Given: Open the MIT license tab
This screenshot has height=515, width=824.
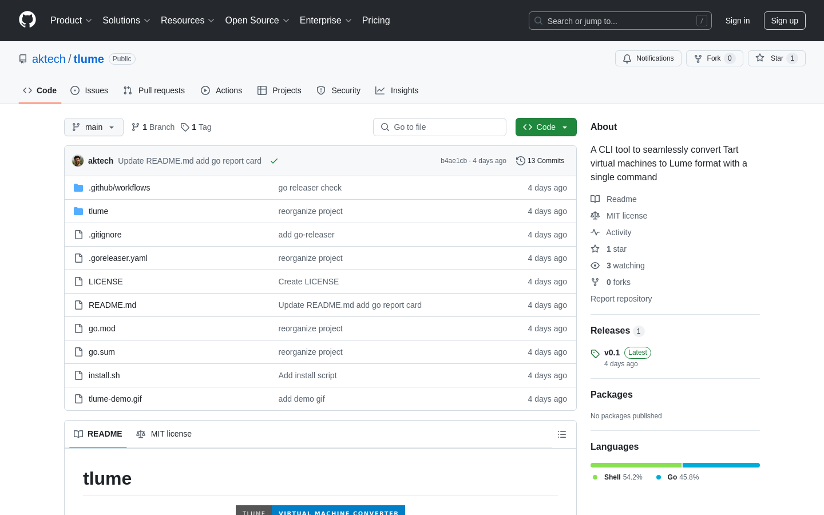Looking at the screenshot, I should 164,434.
